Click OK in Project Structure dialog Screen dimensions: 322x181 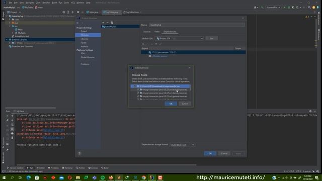click(210, 153)
